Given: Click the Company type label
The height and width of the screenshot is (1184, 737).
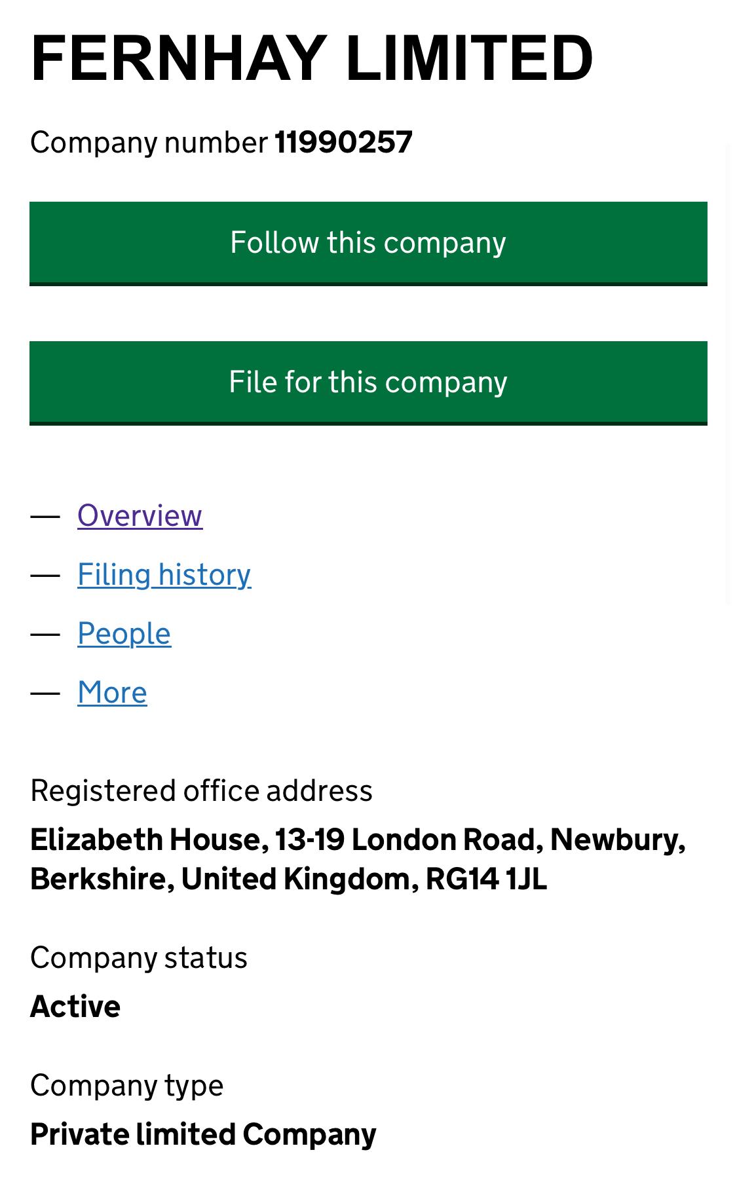Looking at the screenshot, I should [126, 1086].
